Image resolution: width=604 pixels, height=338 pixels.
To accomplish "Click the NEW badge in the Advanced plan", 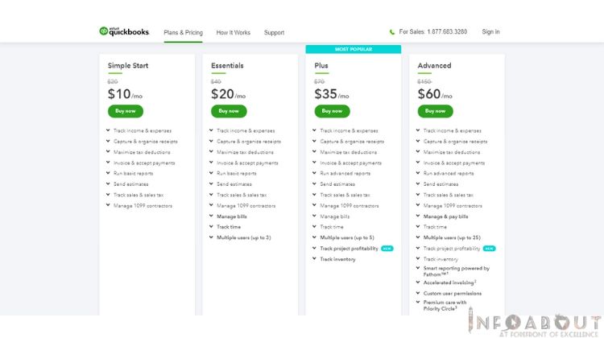I will [x=489, y=249].
